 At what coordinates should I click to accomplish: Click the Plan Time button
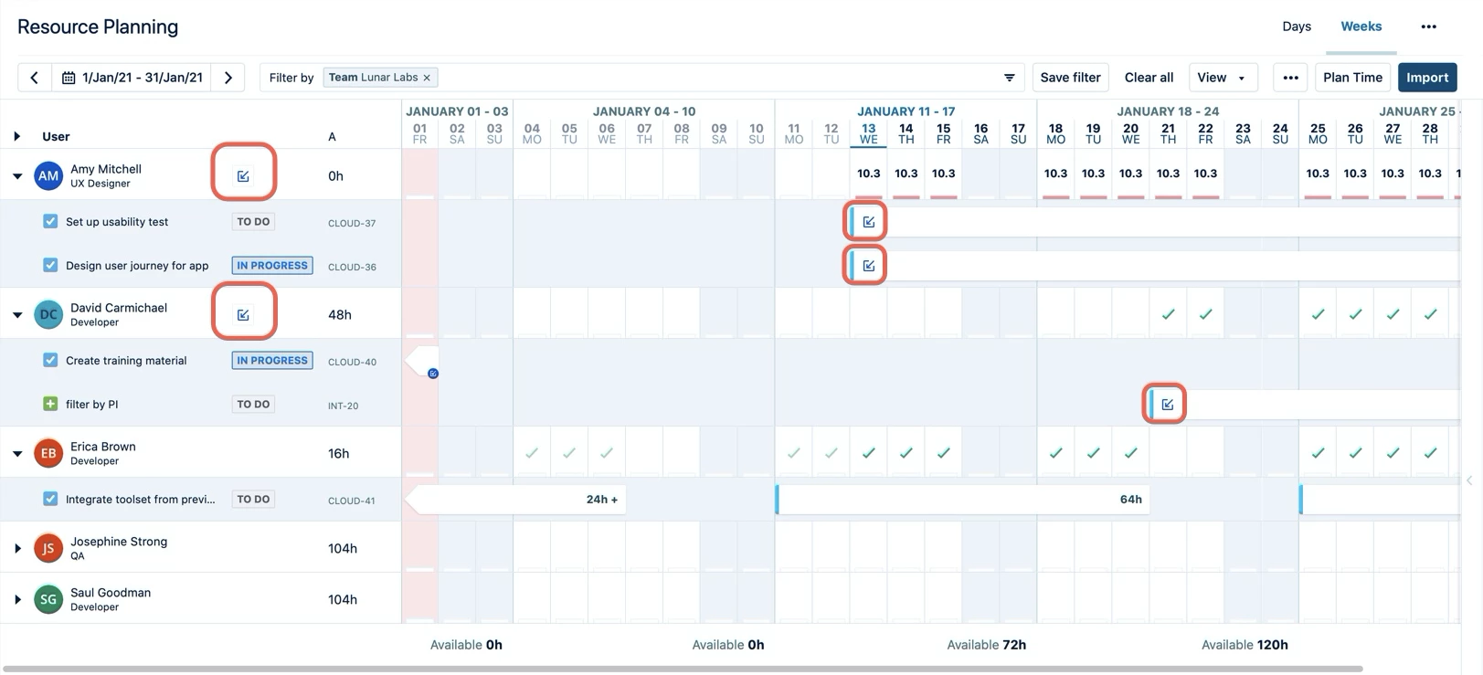pyautogui.click(x=1352, y=78)
